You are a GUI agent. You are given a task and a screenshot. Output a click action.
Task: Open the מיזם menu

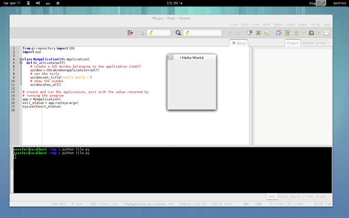click(x=266, y=25)
